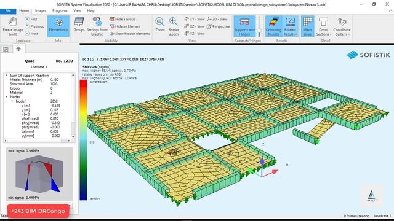Toggle Perspective view

[219, 26]
